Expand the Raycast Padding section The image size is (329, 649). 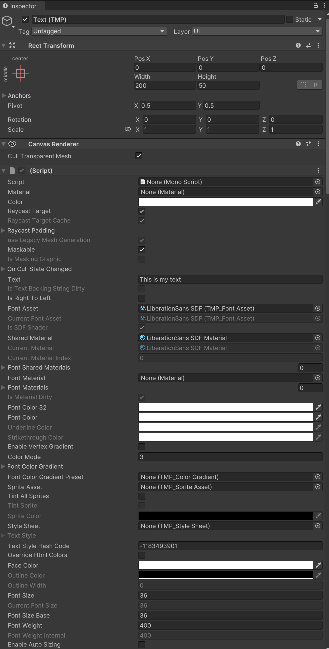click(4, 231)
